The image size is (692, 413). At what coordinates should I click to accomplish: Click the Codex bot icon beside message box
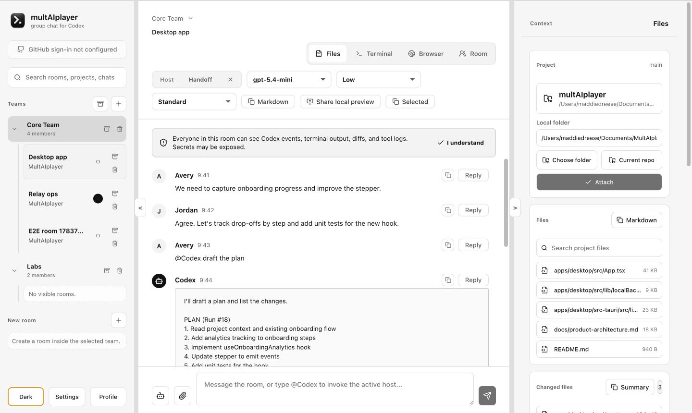coord(161,396)
